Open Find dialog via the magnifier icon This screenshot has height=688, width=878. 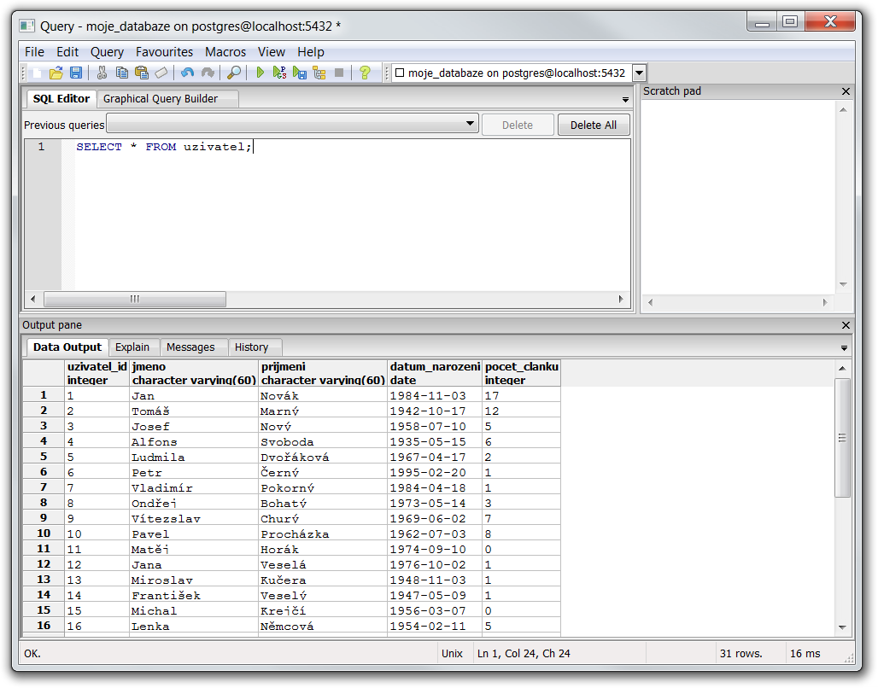[x=234, y=73]
